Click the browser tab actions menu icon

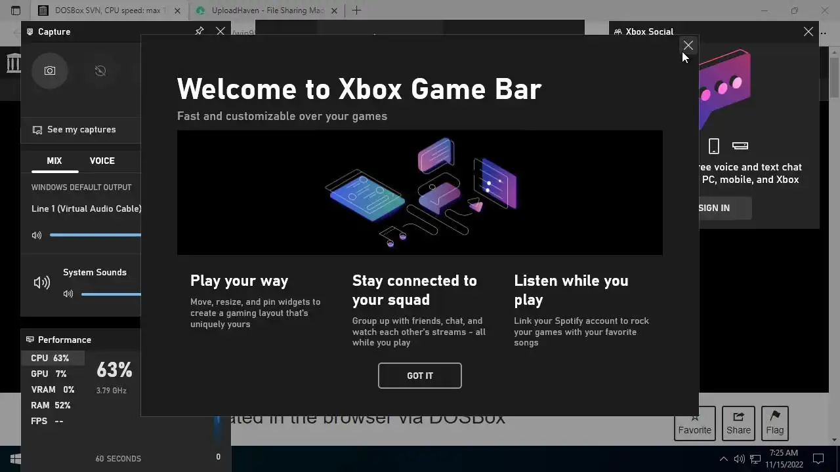pyautogui.click(x=16, y=10)
